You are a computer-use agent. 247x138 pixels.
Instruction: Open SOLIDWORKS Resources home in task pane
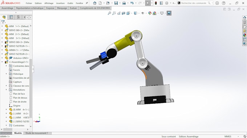tap(244, 18)
